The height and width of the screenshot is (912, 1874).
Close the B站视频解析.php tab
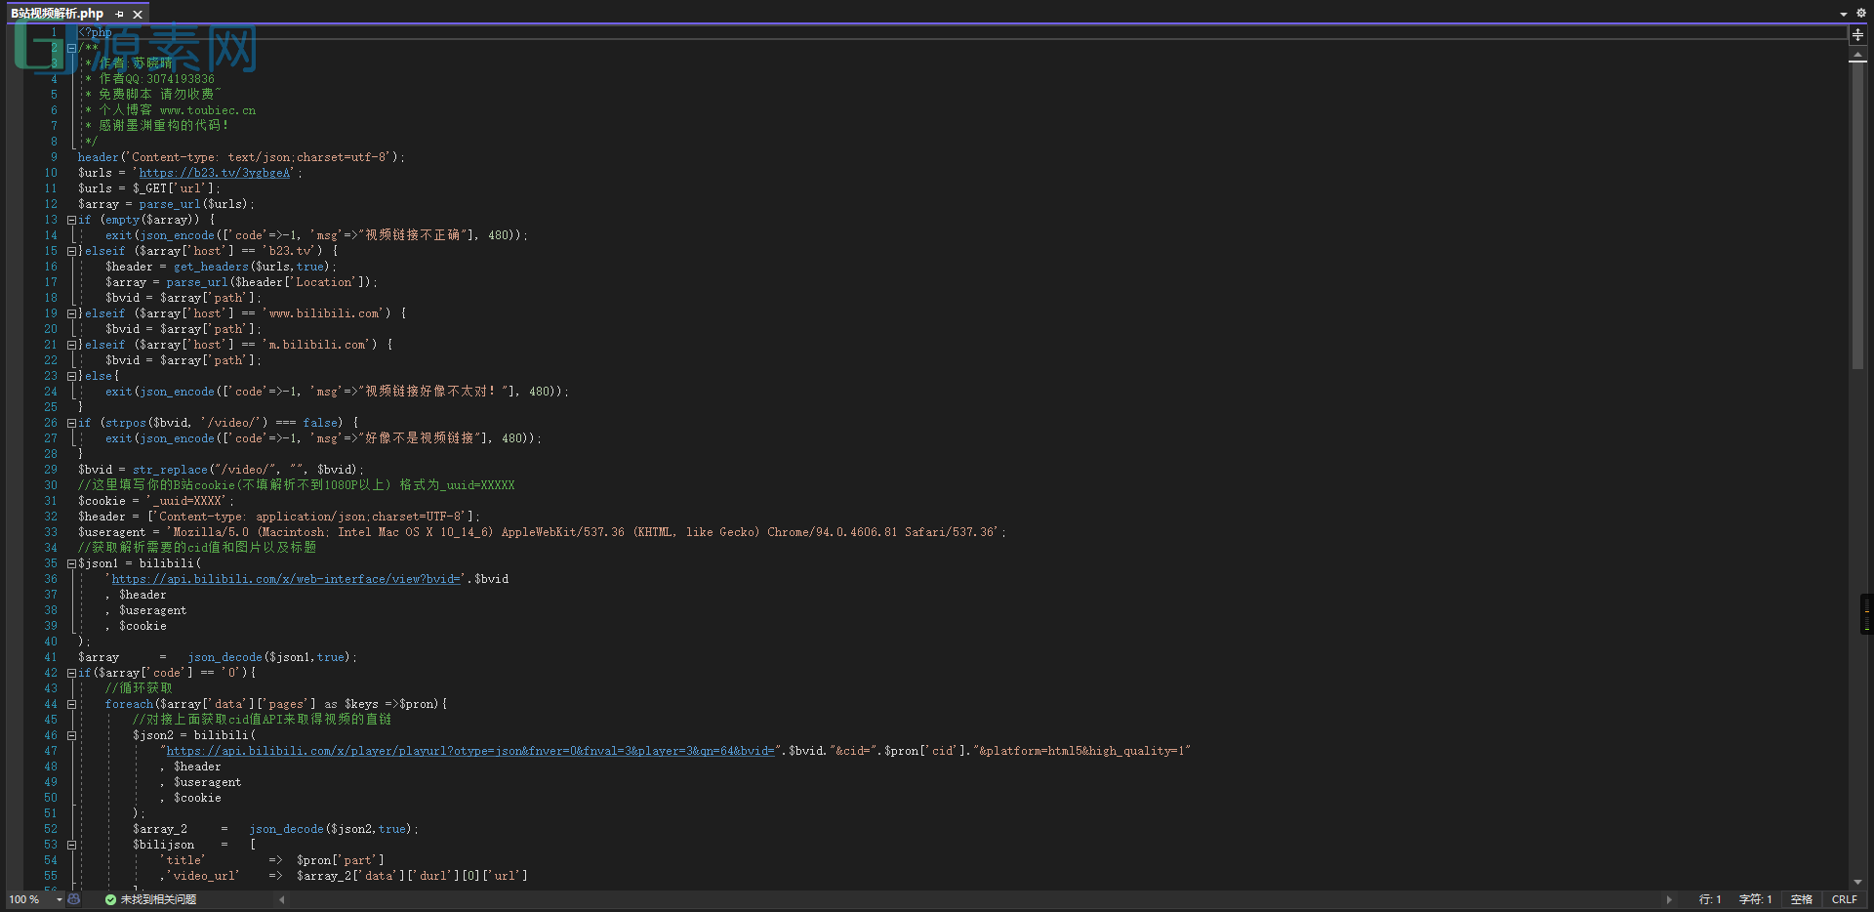click(138, 14)
